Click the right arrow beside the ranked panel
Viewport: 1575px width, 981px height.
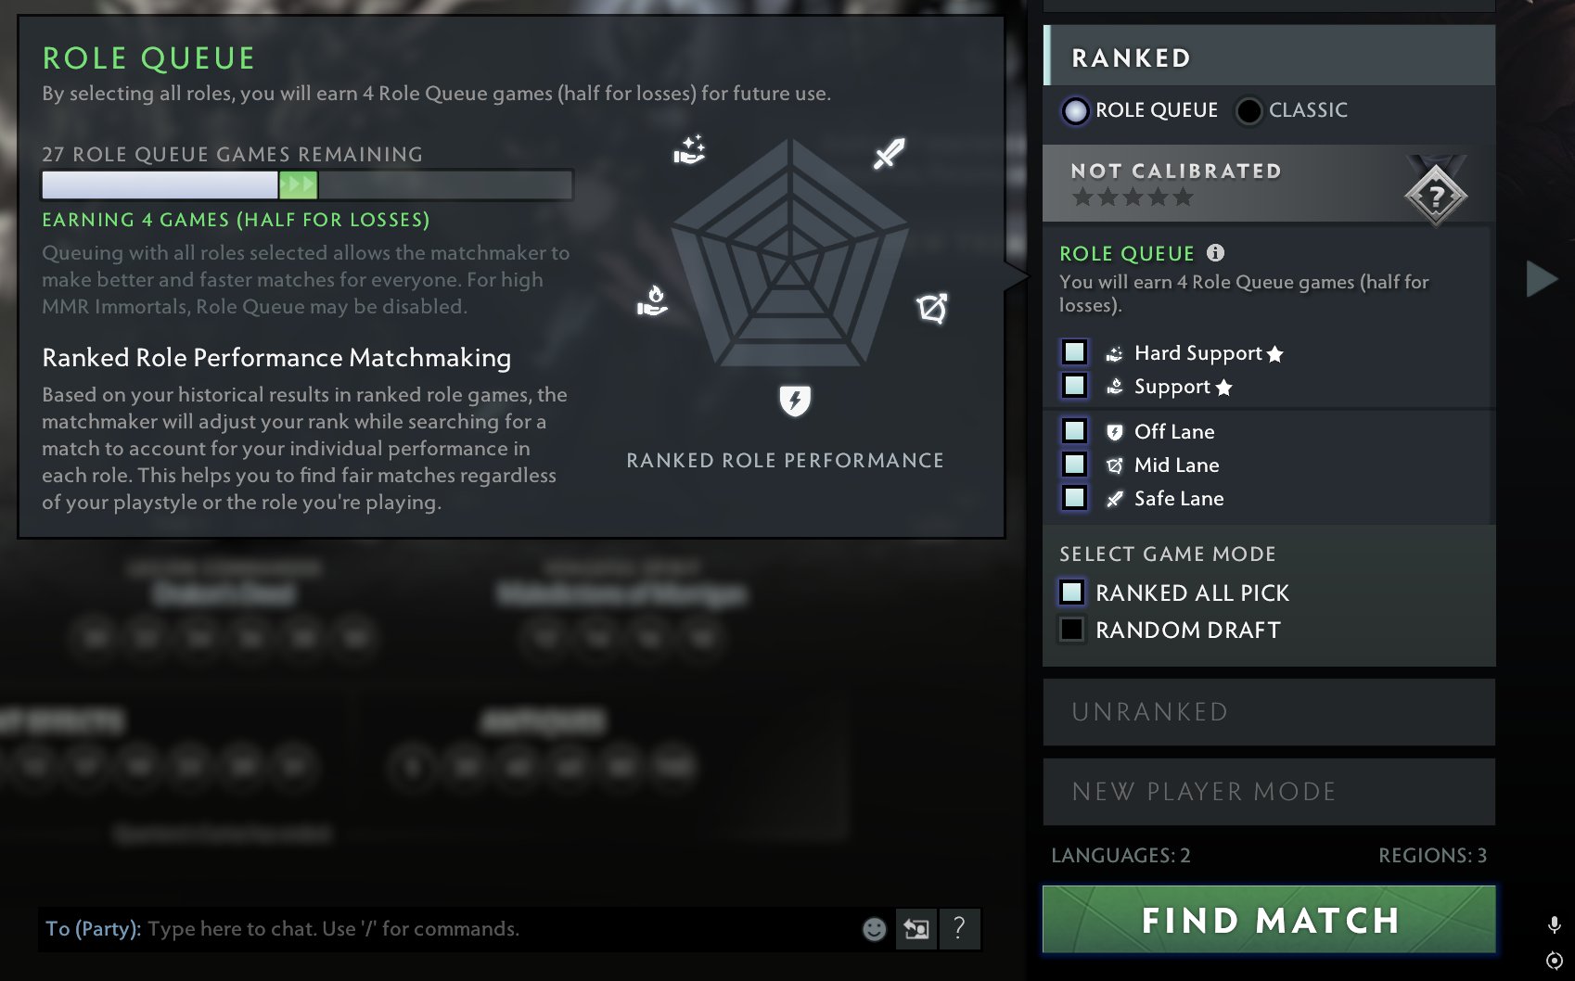[x=1542, y=278]
